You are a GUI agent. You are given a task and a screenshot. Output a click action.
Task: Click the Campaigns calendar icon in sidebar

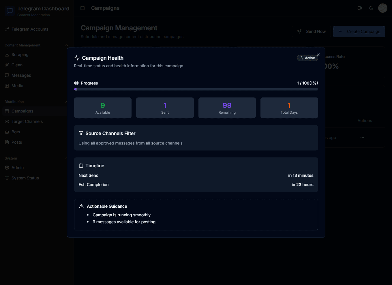(7, 111)
